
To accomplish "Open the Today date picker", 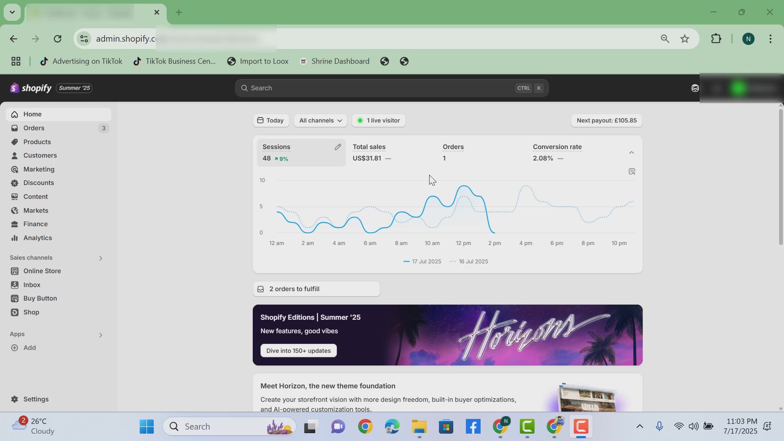I will click(271, 120).
